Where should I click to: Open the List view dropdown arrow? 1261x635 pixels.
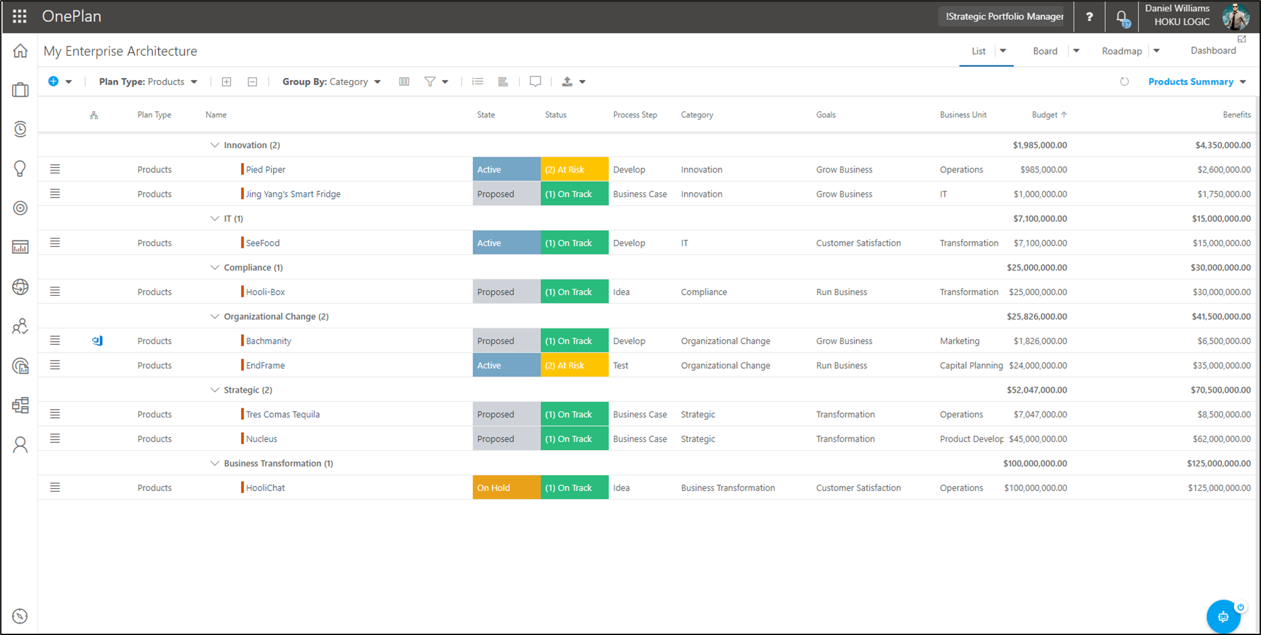coord(1003,51)
